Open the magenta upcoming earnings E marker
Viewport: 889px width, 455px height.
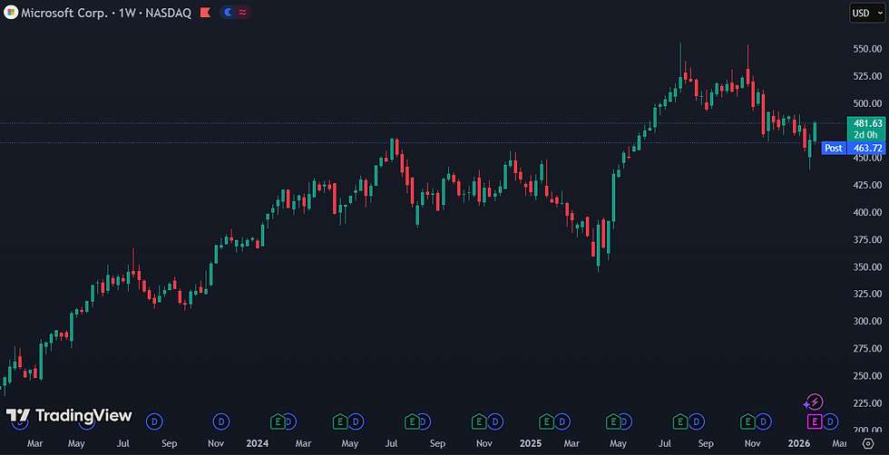tap(815, 421)
